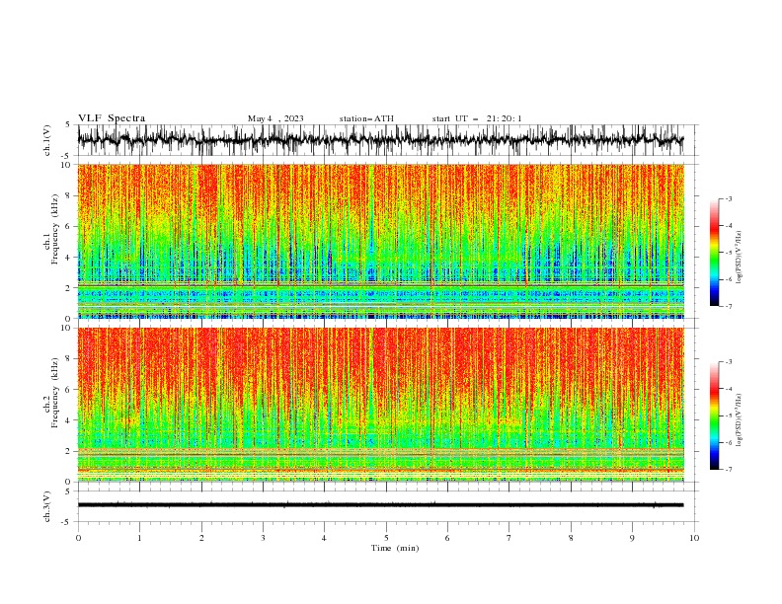782x604 pixels.
Task: Click the "VLF Spectra" title text
Action: pos(112,118)
